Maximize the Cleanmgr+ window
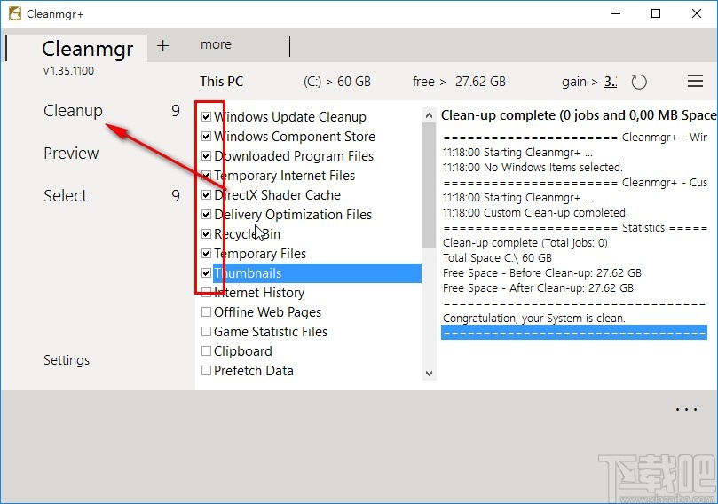Screen dimensions: 718x504 pyautogui.click(x=656, y=13)
